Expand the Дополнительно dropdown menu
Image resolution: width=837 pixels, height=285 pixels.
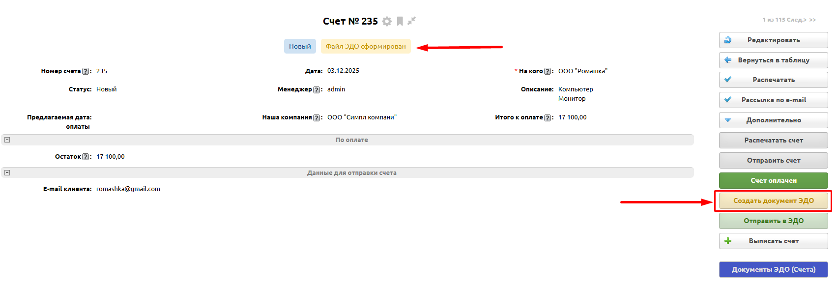(773, 120)
